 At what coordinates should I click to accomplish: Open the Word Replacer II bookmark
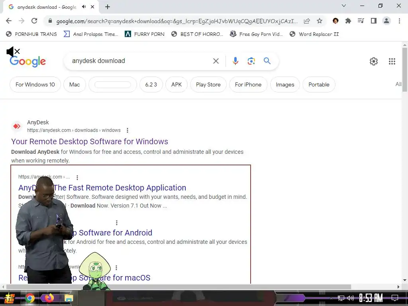(314, 34)
